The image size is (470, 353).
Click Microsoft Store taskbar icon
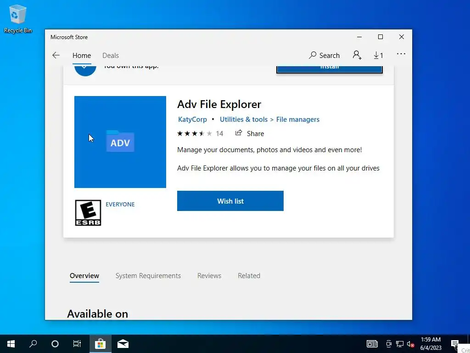[x=100, y=344]
